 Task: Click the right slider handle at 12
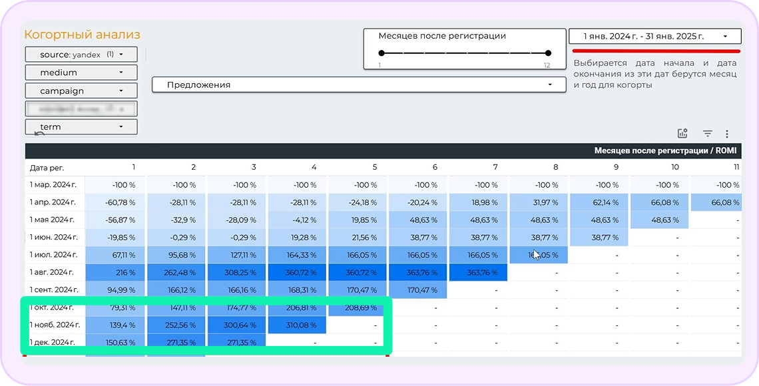pos(548,53)
